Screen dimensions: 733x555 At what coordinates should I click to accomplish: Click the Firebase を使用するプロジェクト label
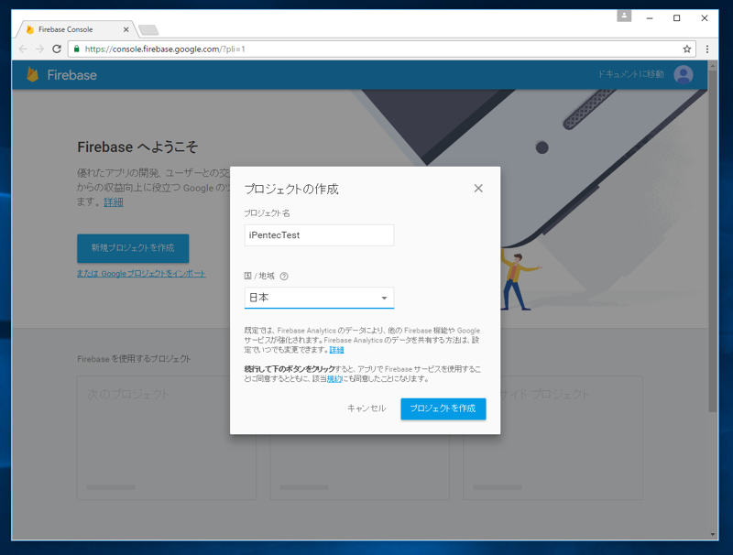(134, 359)
